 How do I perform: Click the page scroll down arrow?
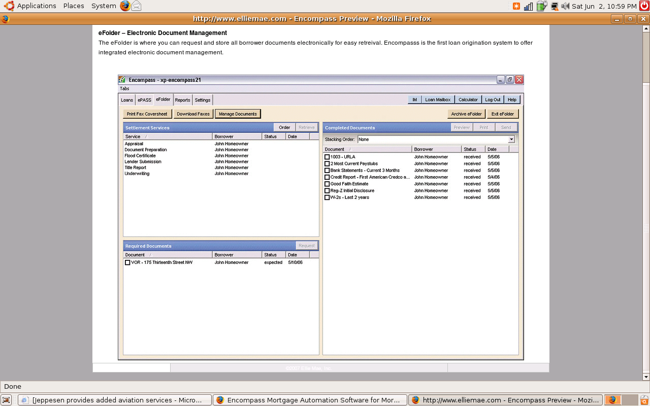[646, 377]
